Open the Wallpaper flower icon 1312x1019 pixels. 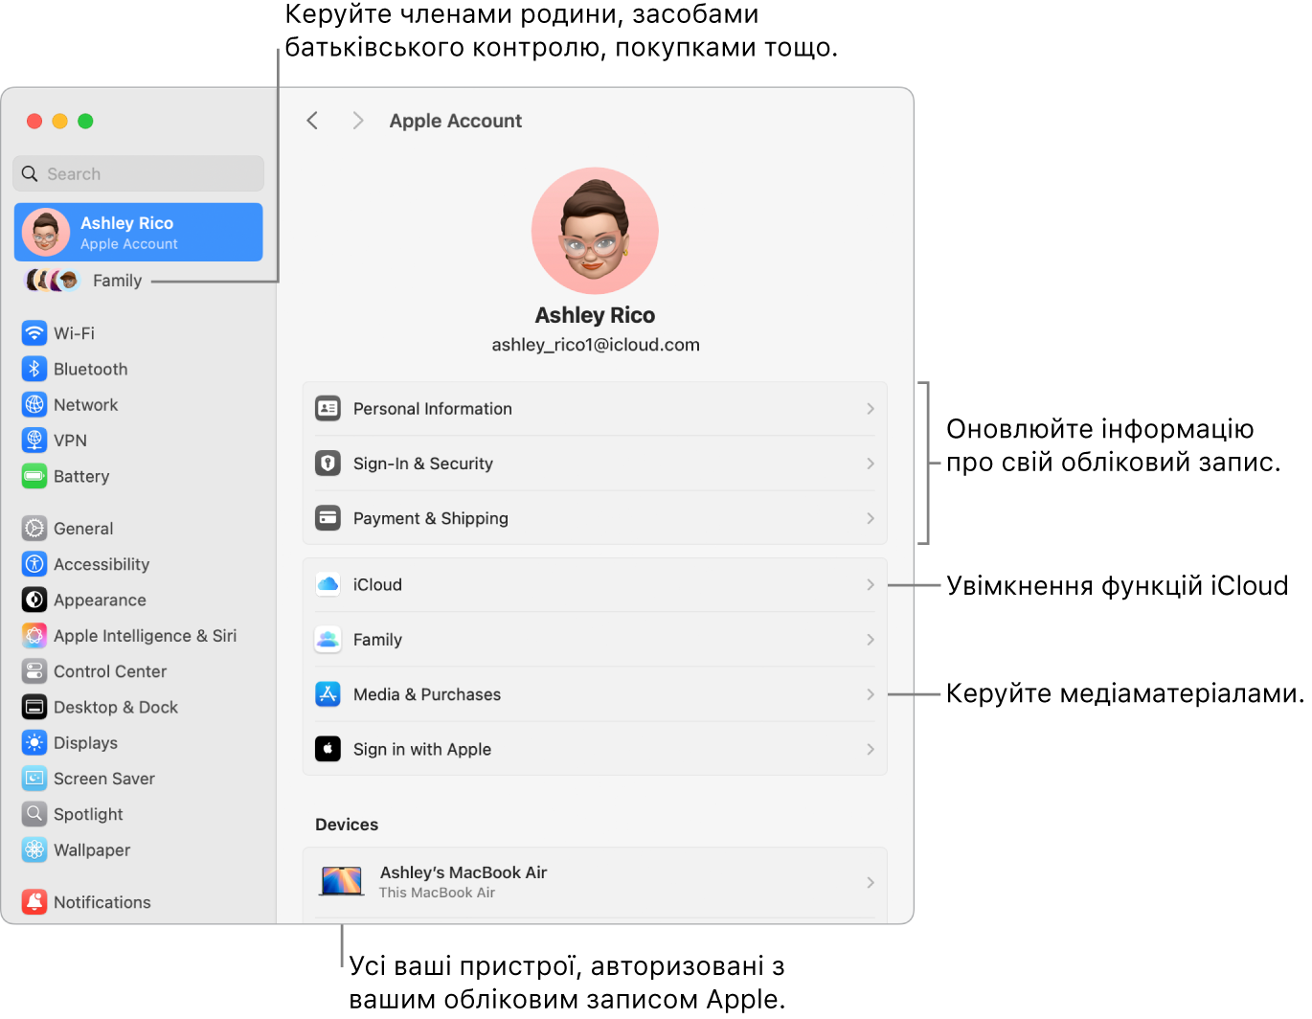pyautogui.click(x=34, y=849)
